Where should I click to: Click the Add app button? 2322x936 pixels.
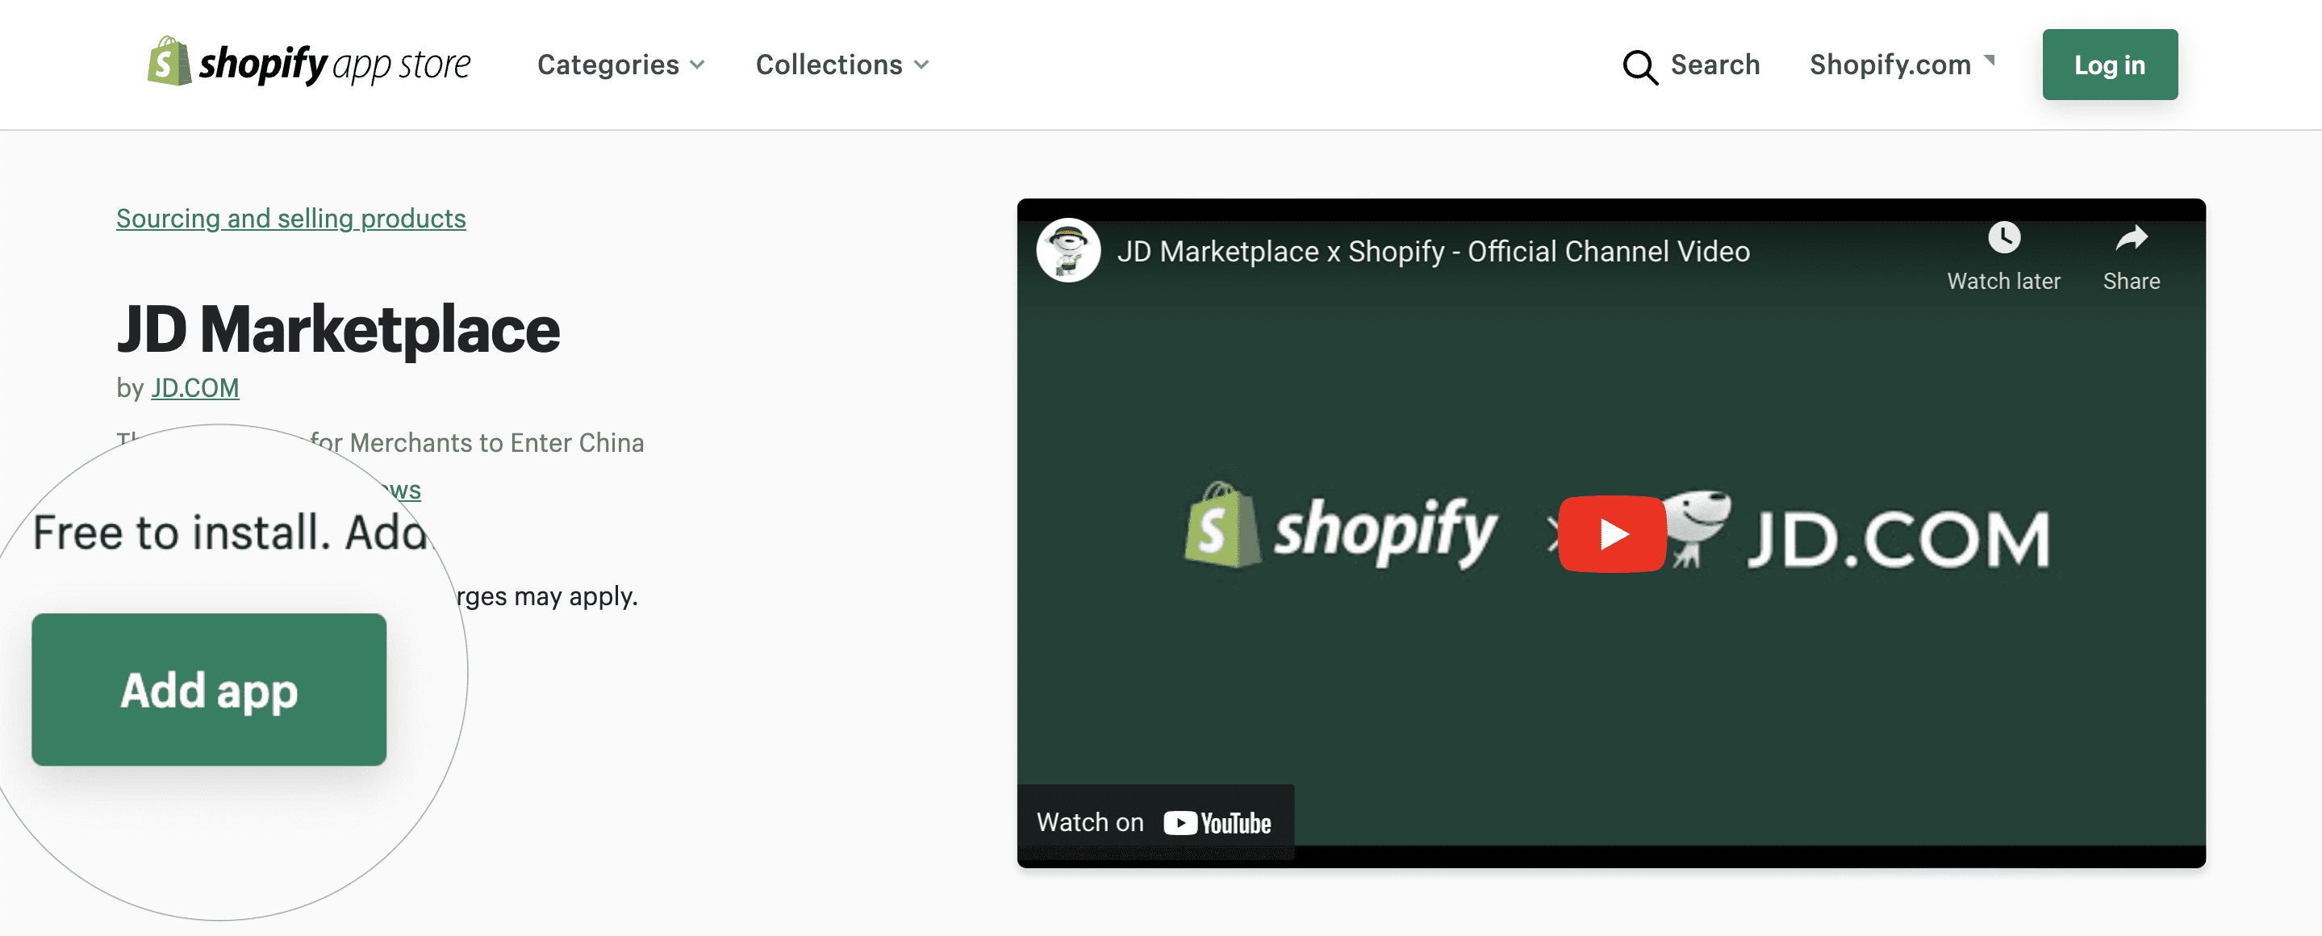[209, 690]
